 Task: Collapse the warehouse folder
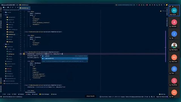click(x=5, y=46)
